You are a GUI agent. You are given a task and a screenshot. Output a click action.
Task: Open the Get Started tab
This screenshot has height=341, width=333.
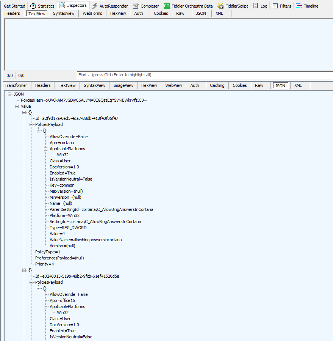(14, 6)
